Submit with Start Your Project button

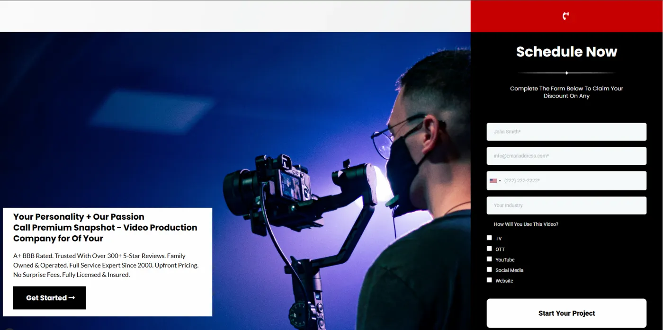(x=566, y=313)
